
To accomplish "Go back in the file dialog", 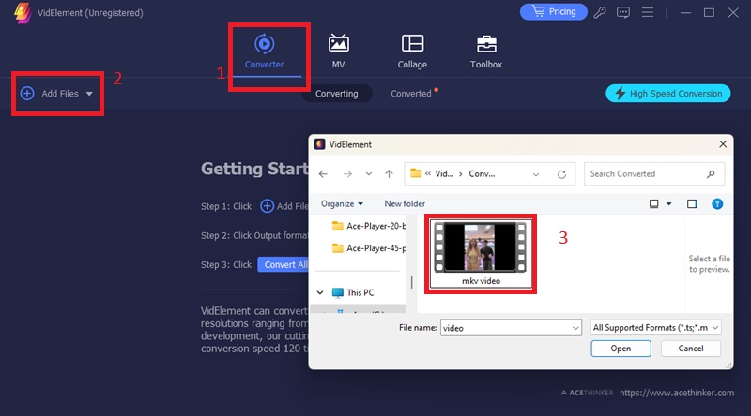I will point(323,174).
